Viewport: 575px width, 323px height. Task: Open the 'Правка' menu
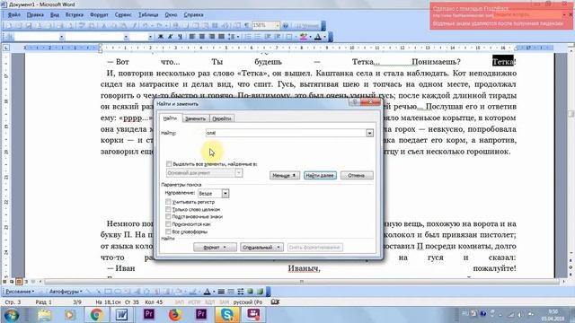pyautogui.click(x=35, y=15)
